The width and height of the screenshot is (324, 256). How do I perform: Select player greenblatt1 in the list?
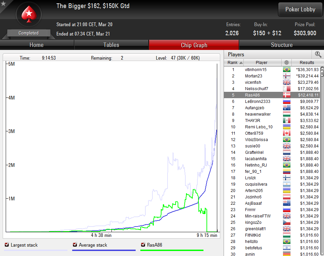pos(256,229)
